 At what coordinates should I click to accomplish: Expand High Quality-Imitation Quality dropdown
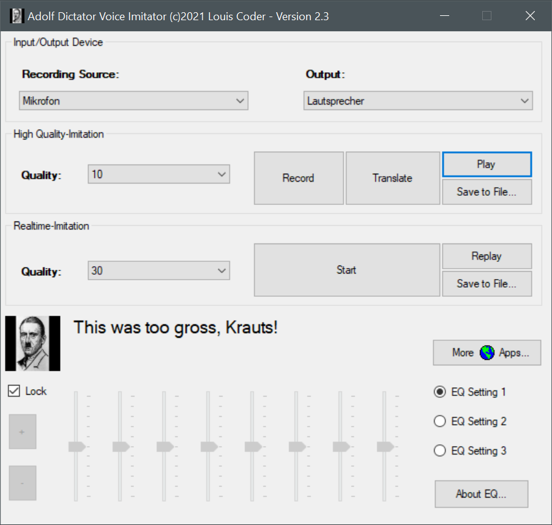(159, 174)
